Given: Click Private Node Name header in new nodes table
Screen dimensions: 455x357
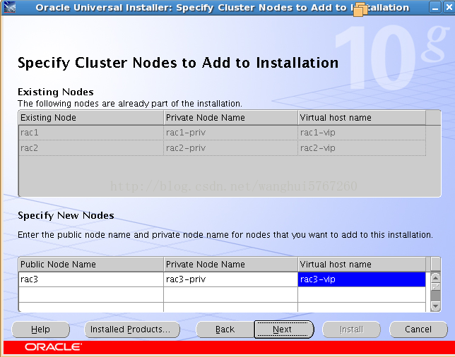Looking at the screenshot, I should click(x=231, y=265).
